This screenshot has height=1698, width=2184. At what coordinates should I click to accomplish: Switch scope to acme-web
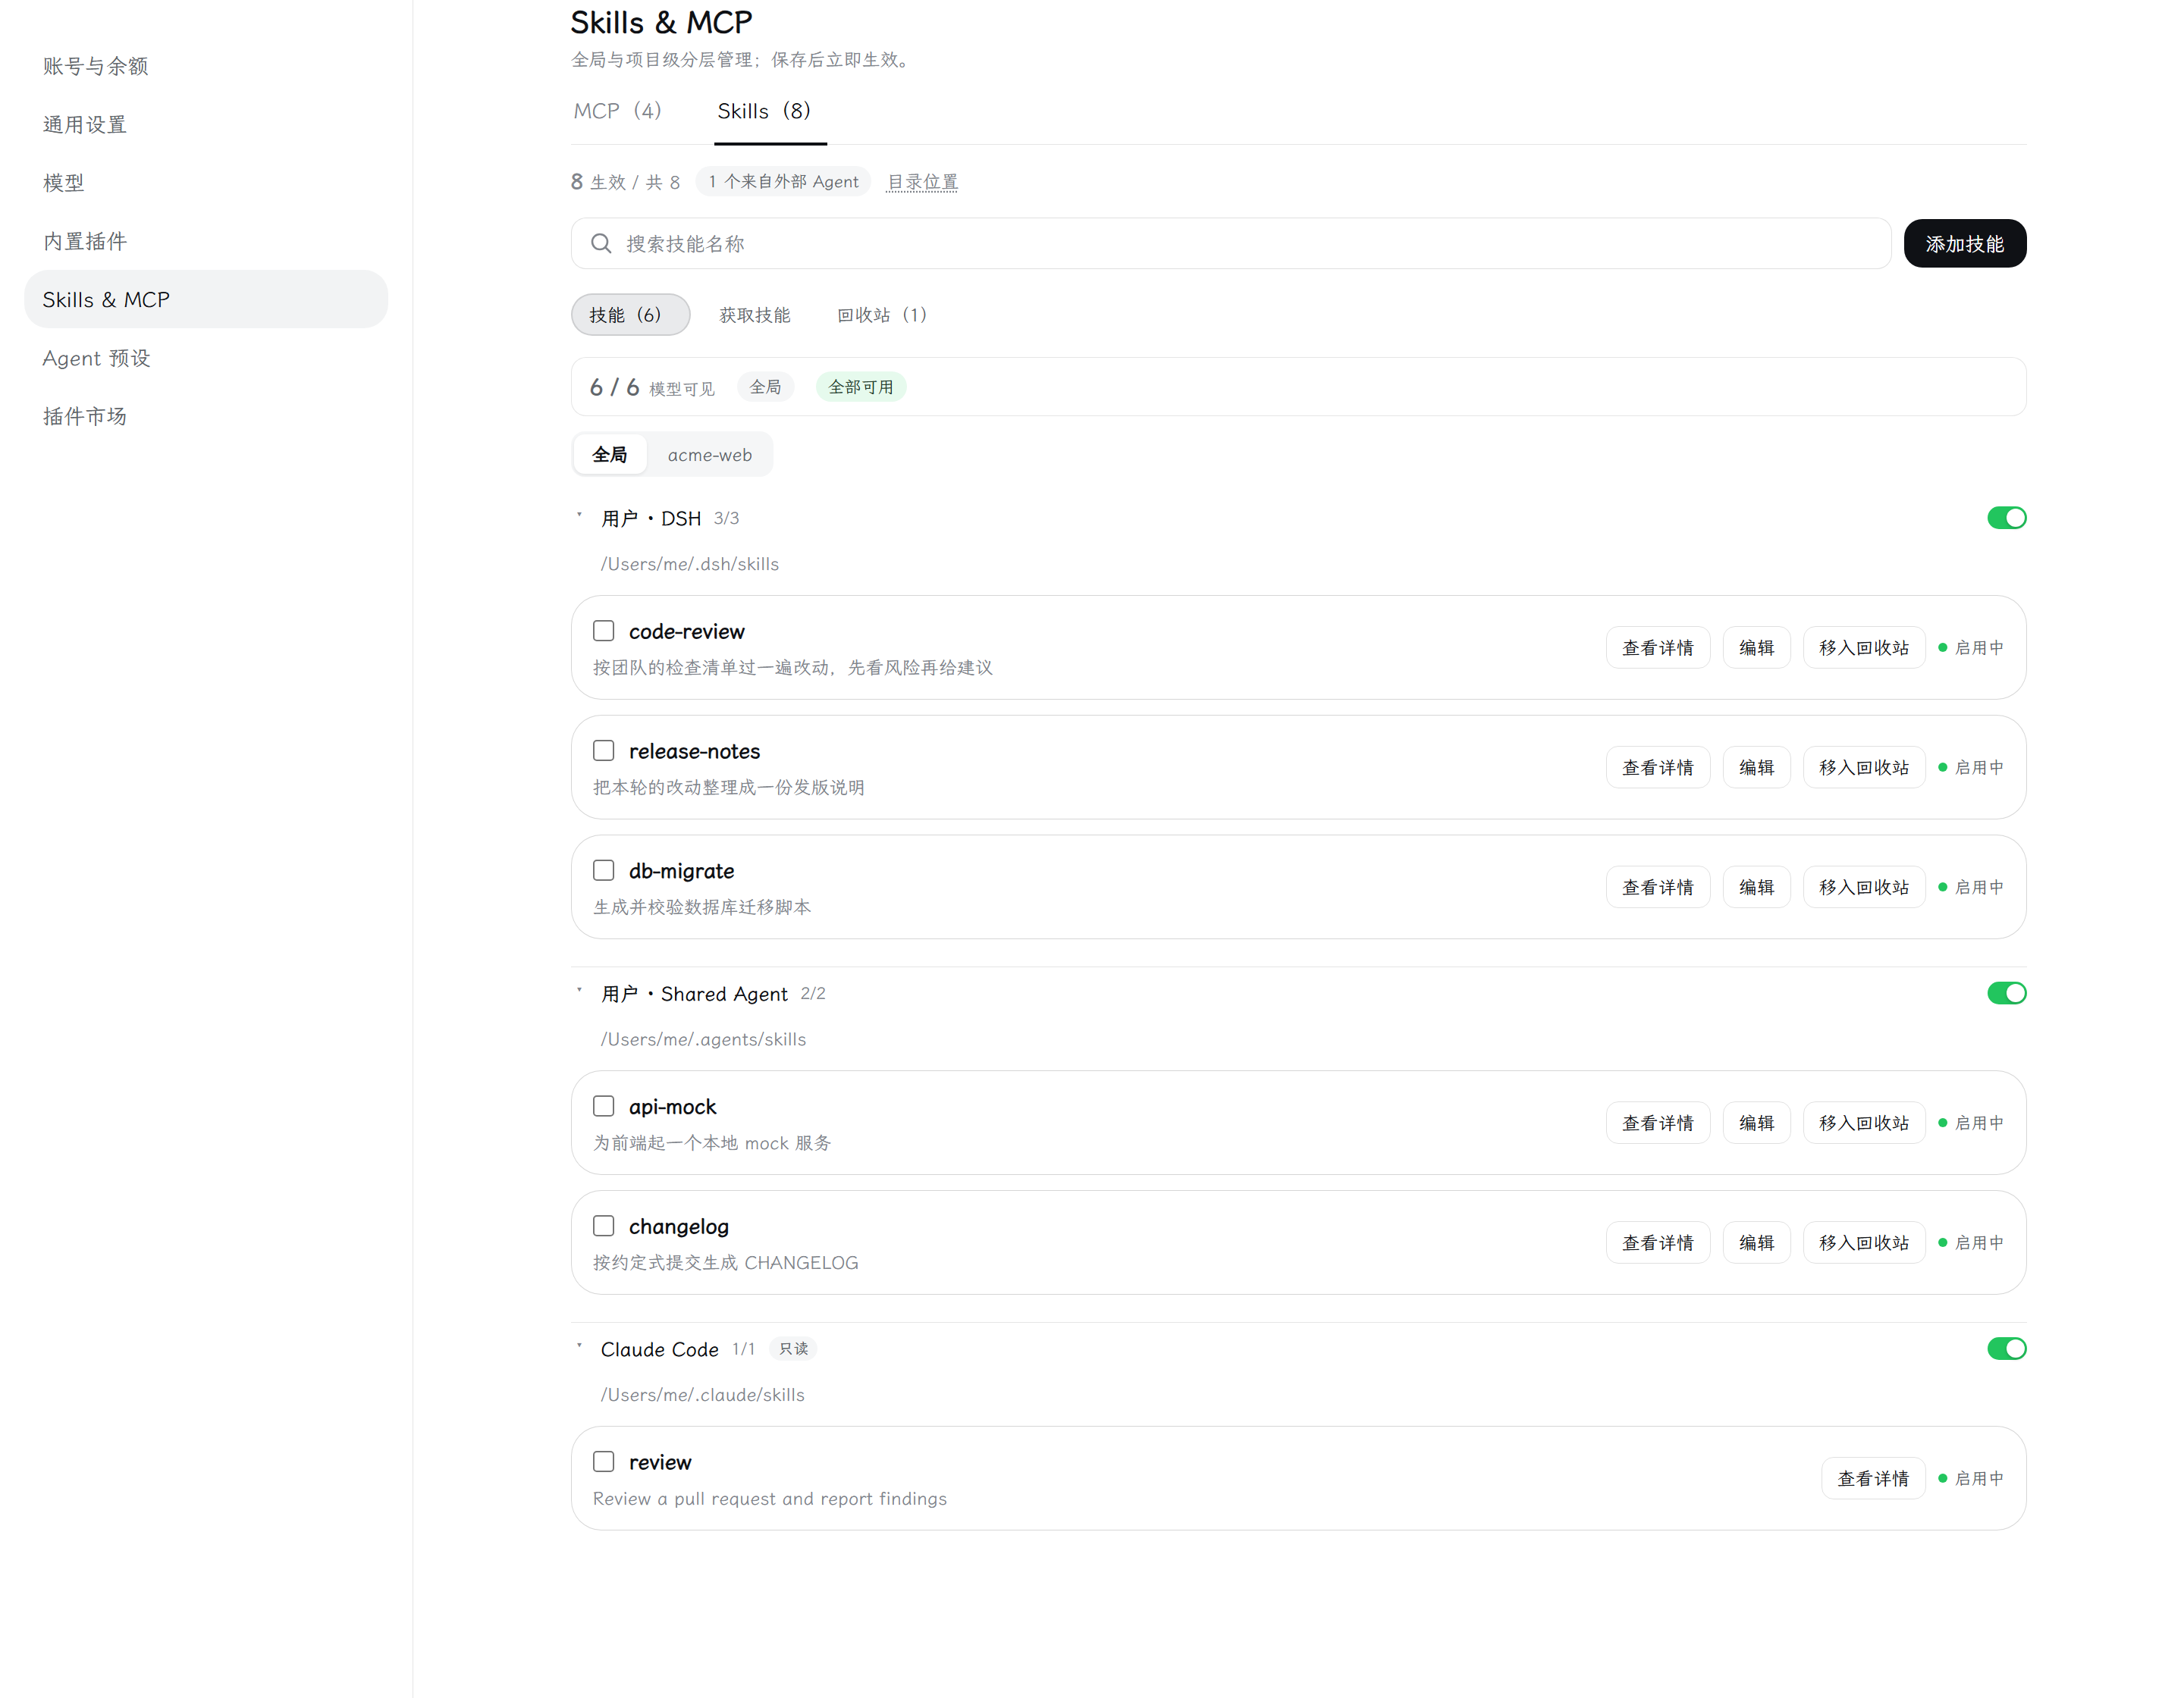pyautogui.click(x=710, y=455)
